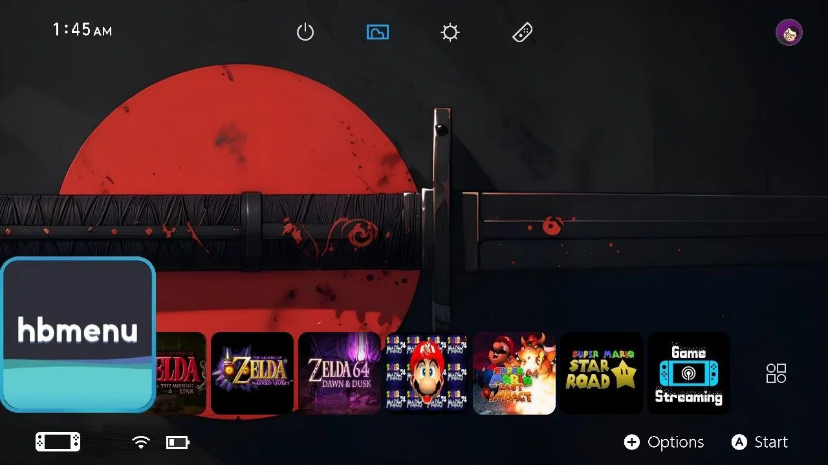Select Super Mario 64 Last Impact game
This screenshot has height=465, width=828.
click(x=514, y=373)
